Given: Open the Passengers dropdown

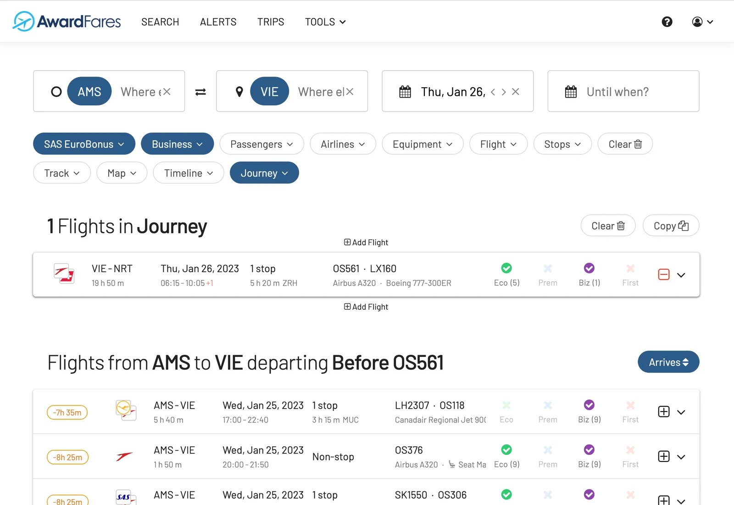Looking at the screenshot, I should pyautogui.click(x=261, y=144).
